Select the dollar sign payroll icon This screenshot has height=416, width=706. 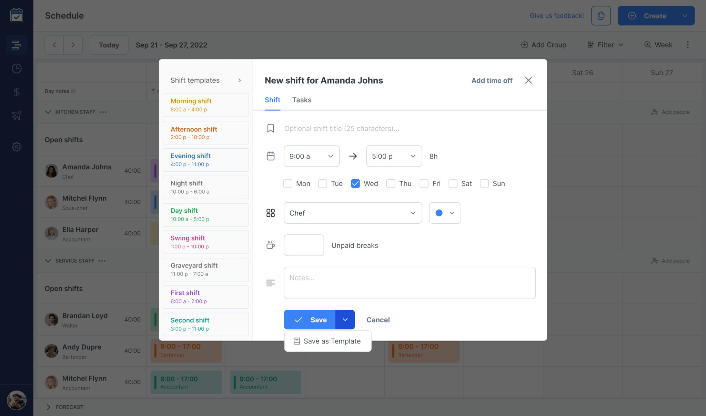point(16,92)
